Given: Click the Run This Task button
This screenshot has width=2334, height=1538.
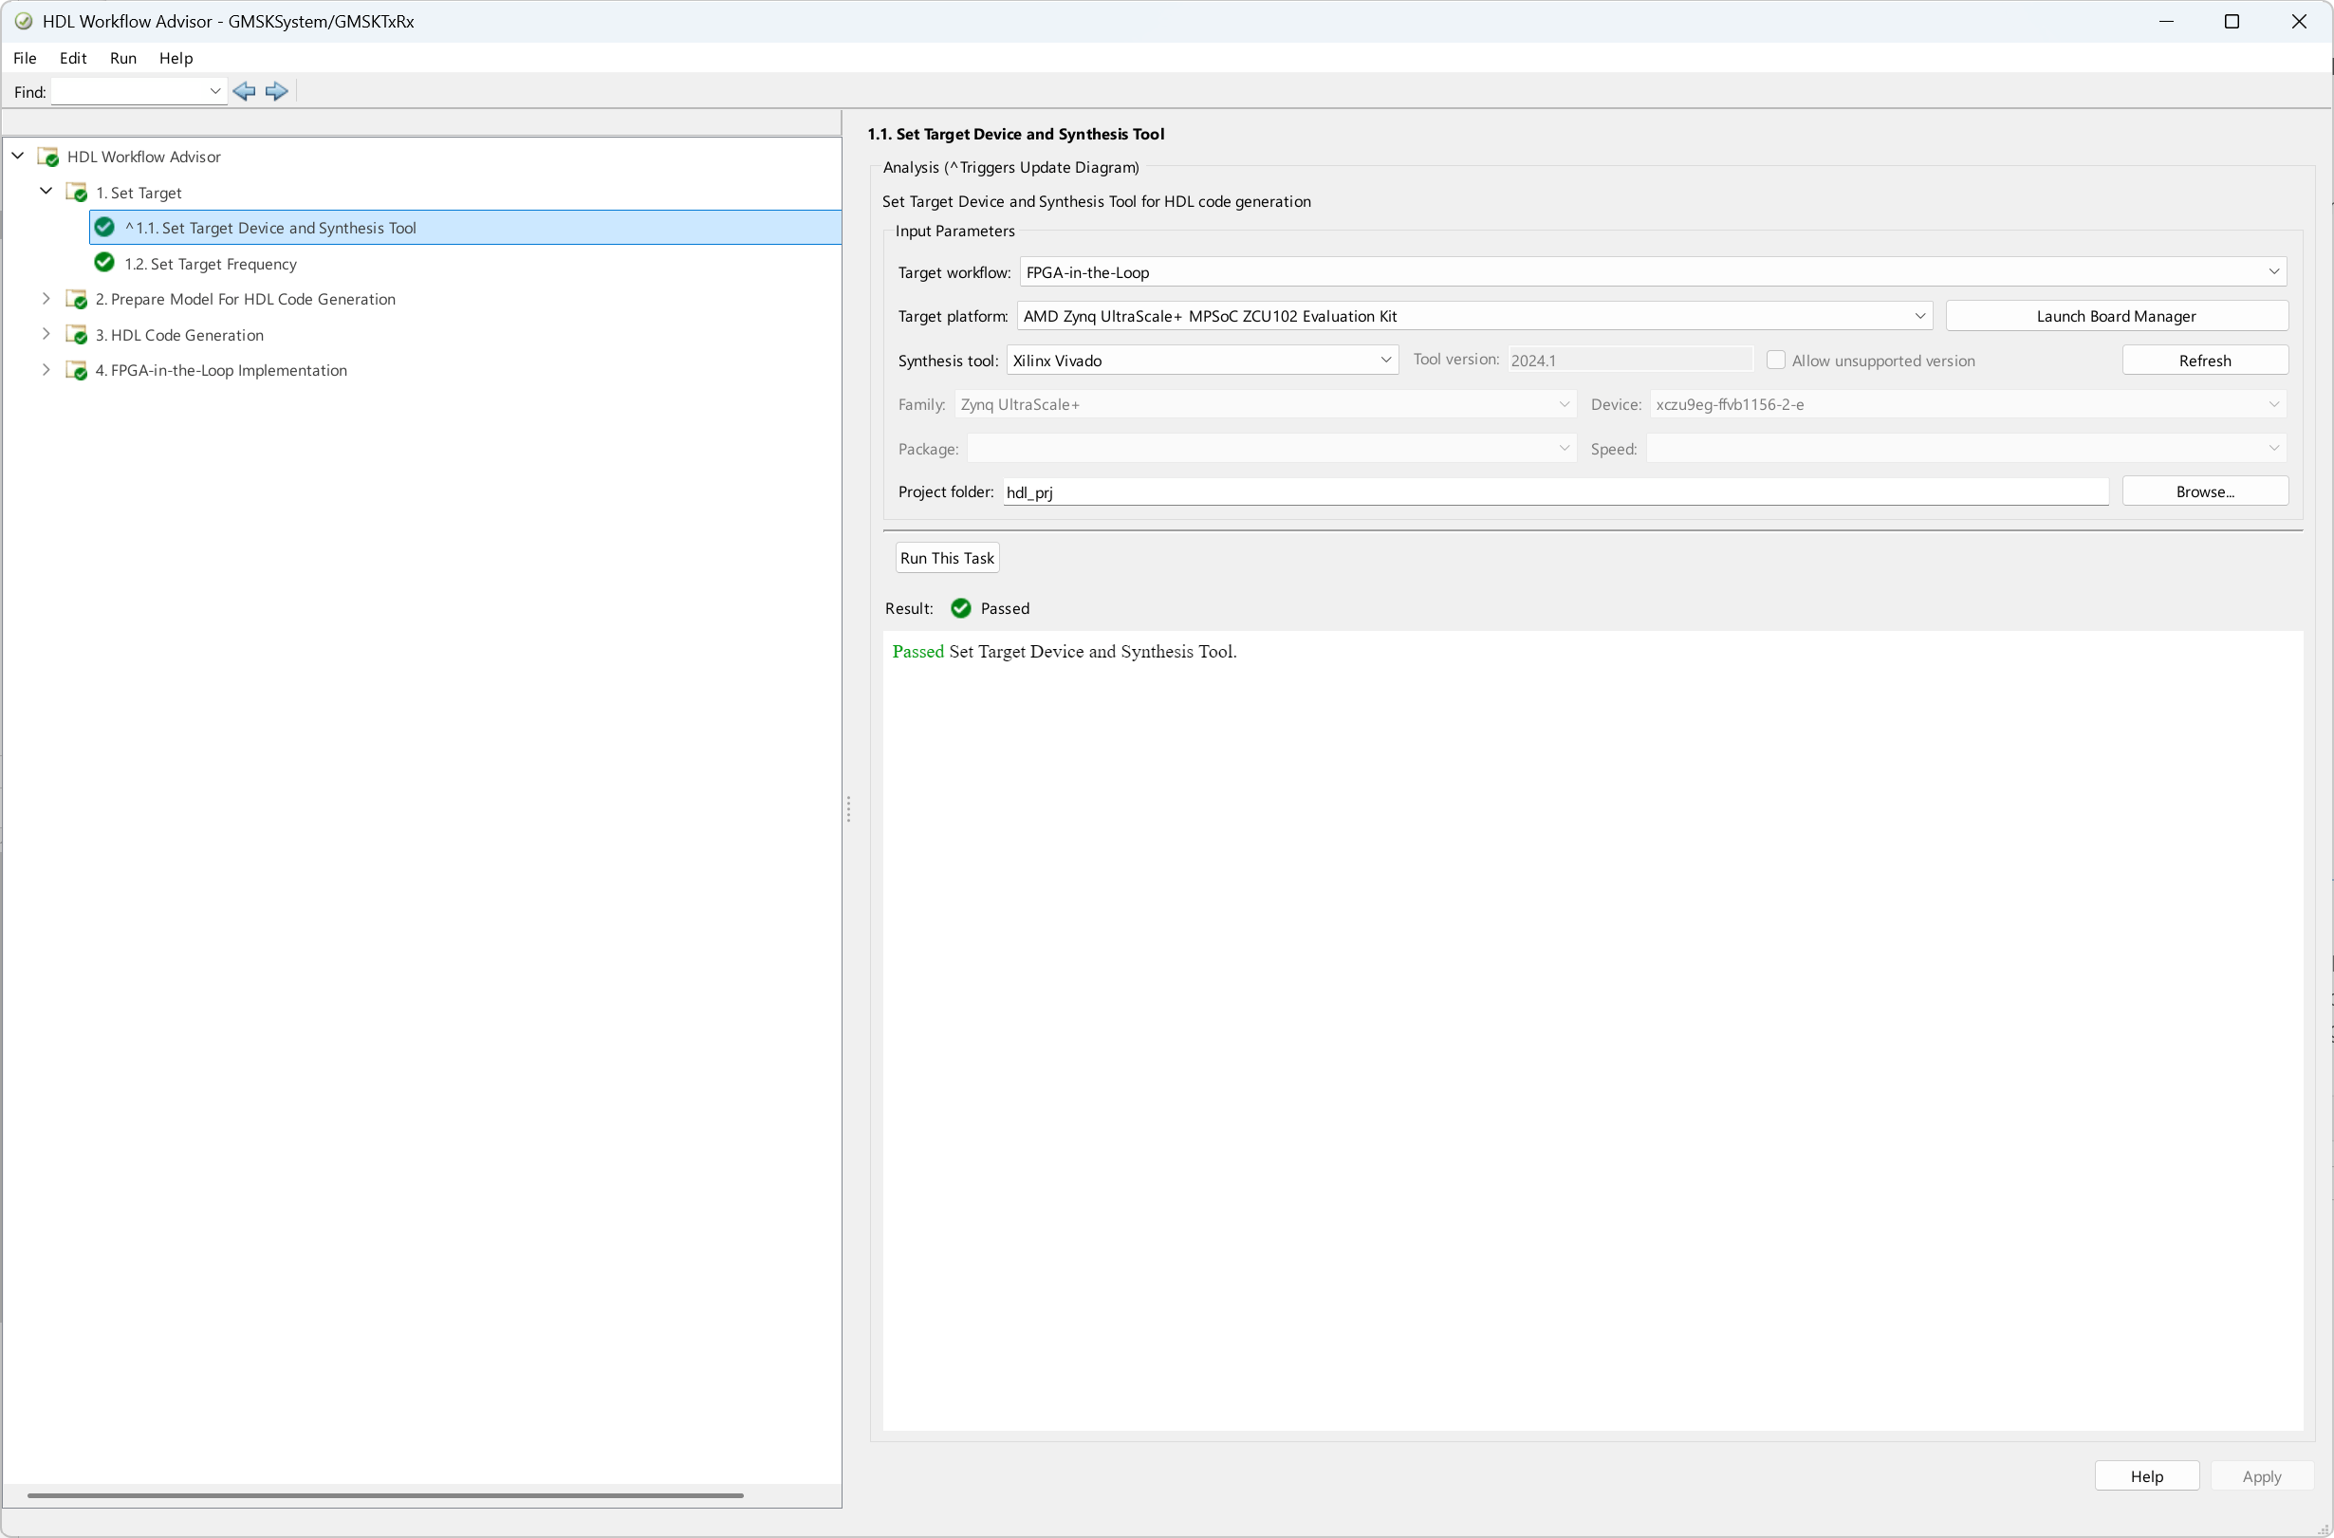Looking at the screenshot, I should [x=946, y=558].
